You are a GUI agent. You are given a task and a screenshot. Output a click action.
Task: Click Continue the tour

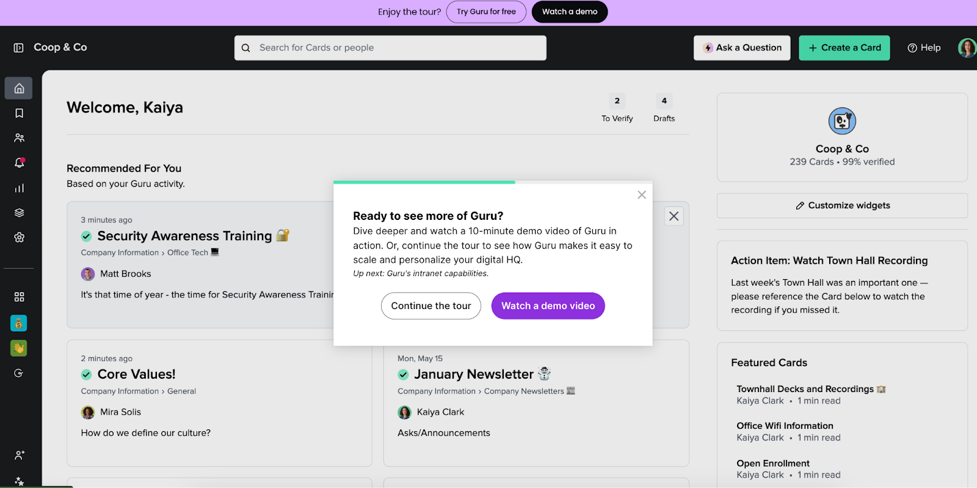coord(431,306)
